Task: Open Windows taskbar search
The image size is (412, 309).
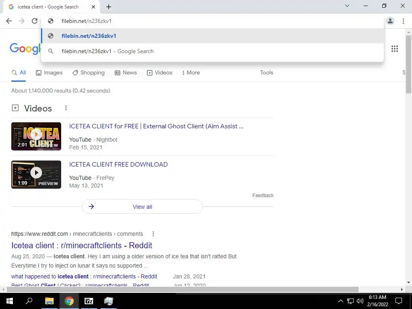Action: point(29,301)
